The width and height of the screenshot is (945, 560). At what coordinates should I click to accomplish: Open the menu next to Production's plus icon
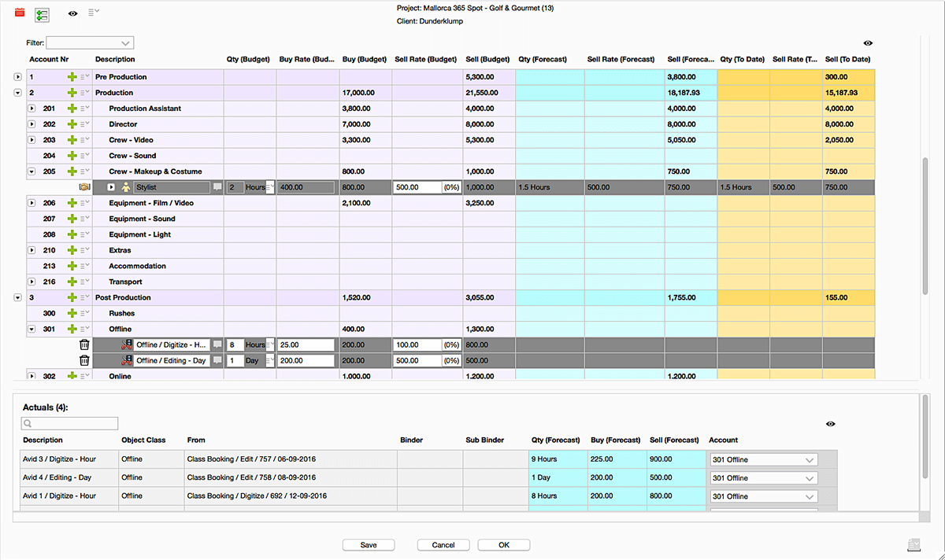85,92
